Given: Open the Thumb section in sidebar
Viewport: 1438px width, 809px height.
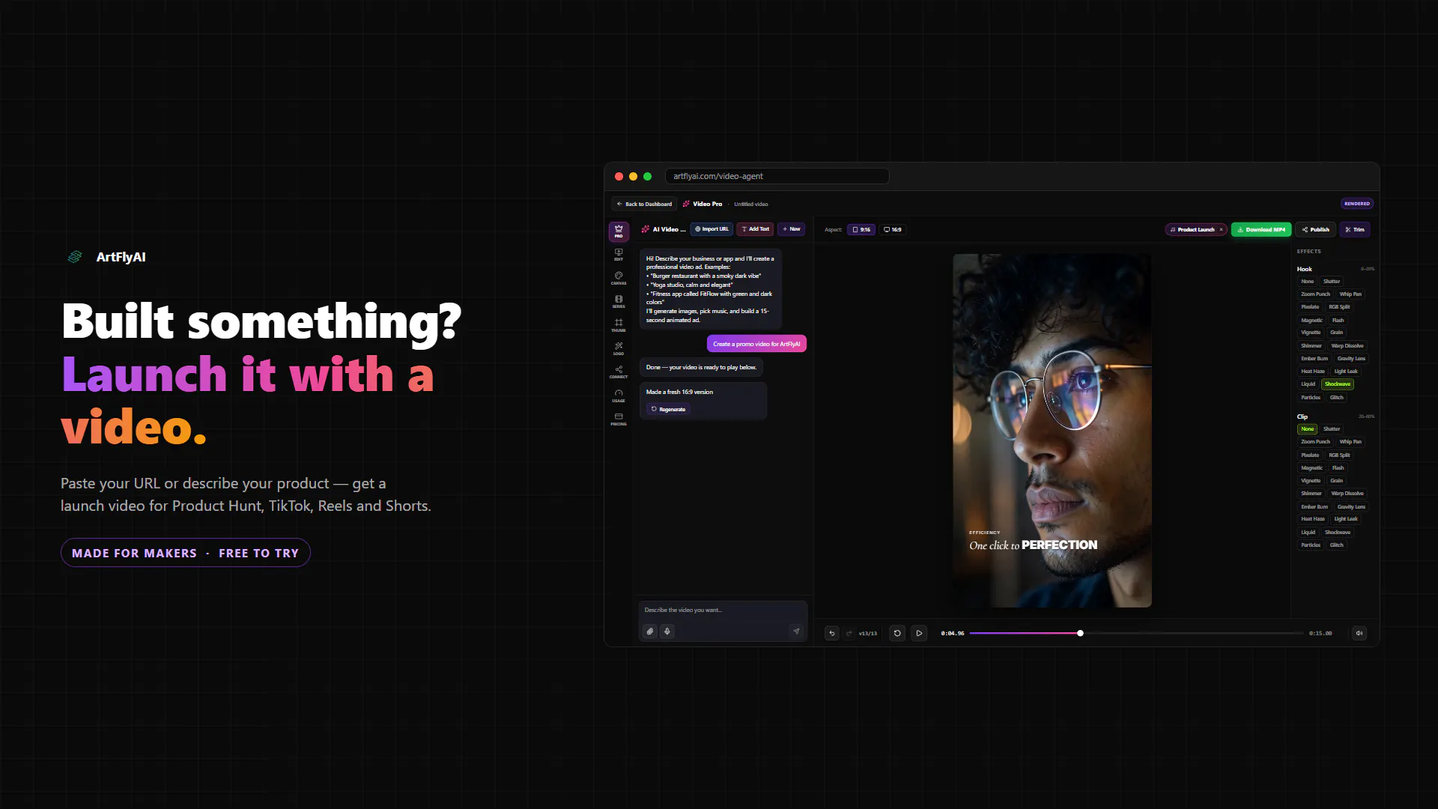Looking at the screenshot, I should [x=619, y=325].
